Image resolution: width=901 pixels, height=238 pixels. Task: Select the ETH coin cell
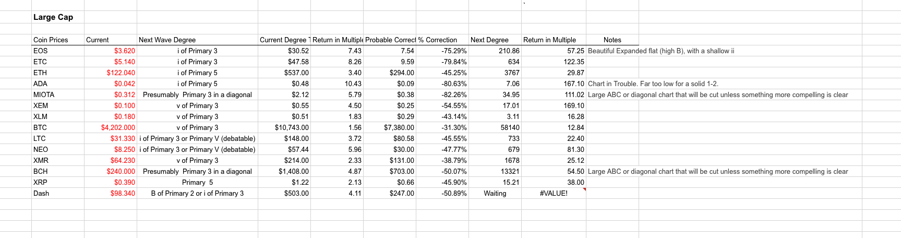pos(58,73)
